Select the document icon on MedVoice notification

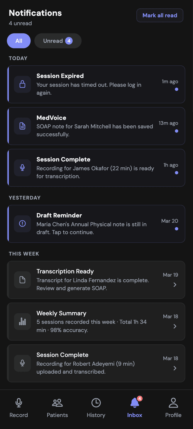[x=22, y=126]
